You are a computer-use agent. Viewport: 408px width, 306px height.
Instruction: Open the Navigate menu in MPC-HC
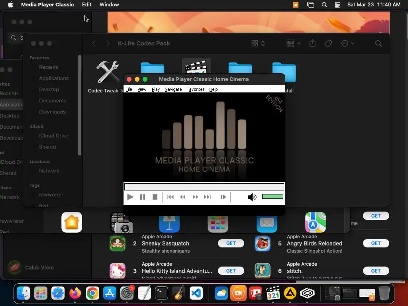pos(173,89)
